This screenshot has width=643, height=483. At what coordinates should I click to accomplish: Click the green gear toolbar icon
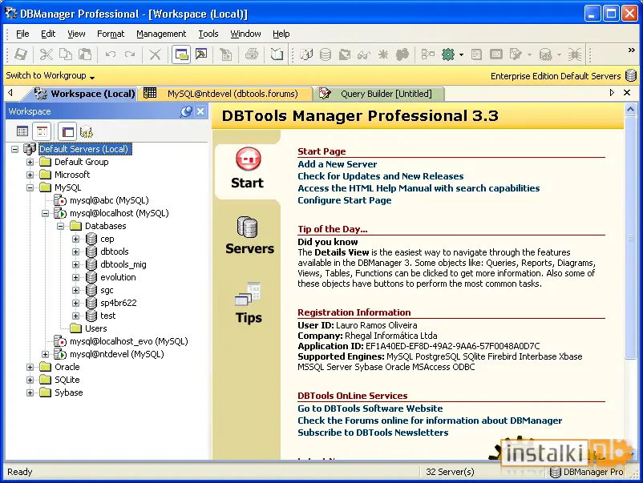tap(448, 54)
